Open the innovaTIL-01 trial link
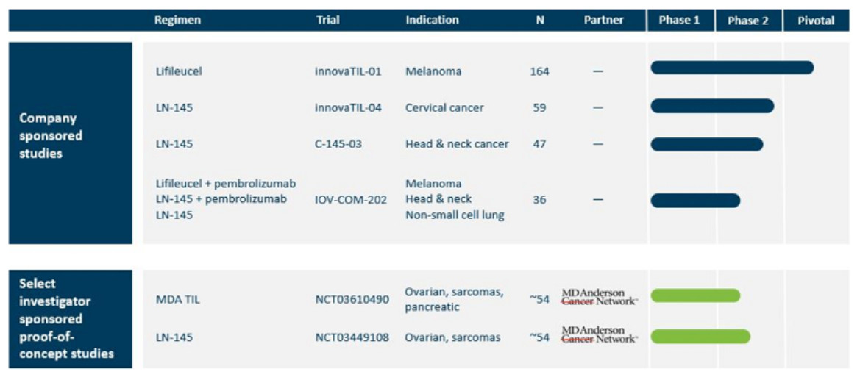 [x=348, y=71]
